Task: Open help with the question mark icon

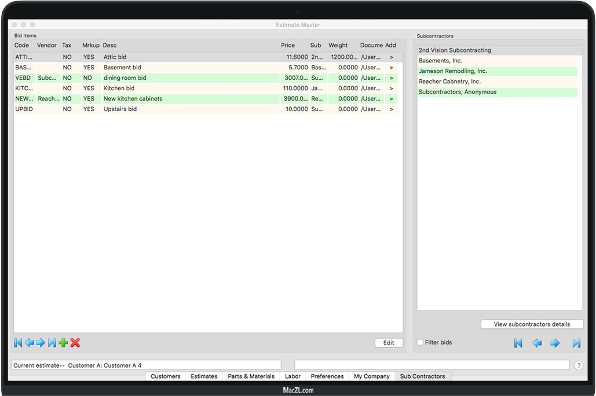Action: coord(579,365)
